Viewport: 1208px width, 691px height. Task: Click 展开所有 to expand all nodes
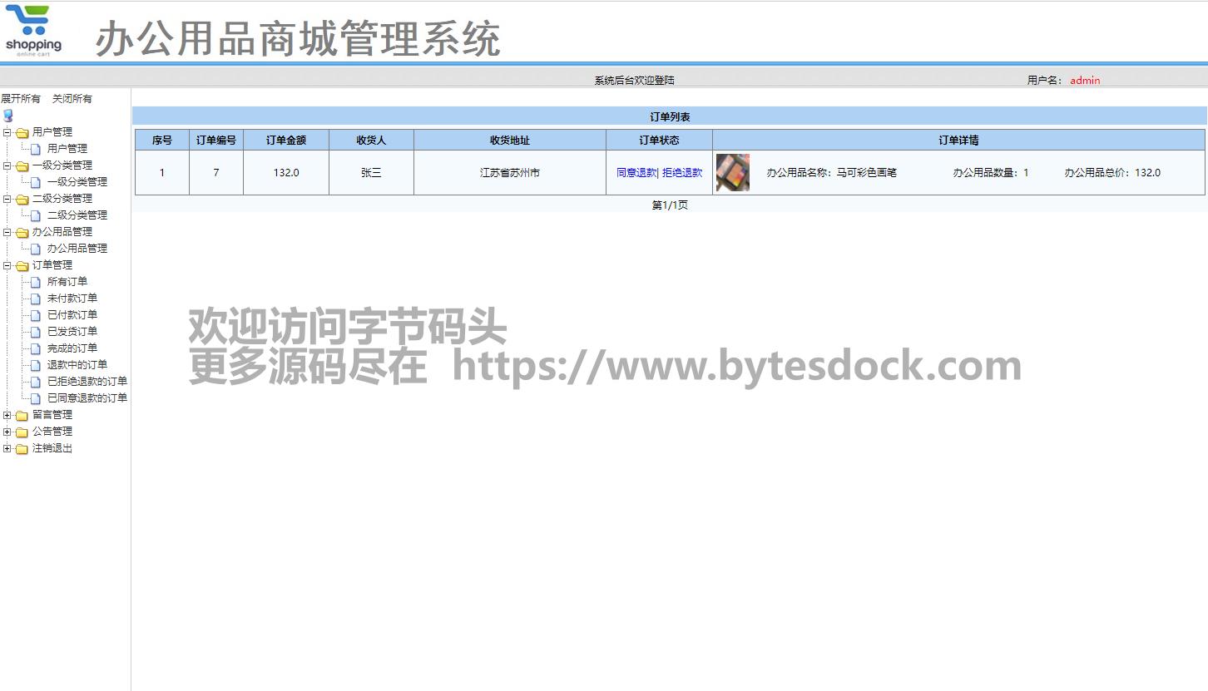tap(21, 98)
